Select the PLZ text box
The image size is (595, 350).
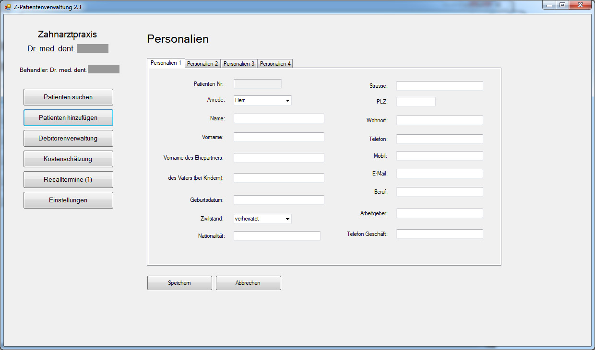(x=416, y=102)
